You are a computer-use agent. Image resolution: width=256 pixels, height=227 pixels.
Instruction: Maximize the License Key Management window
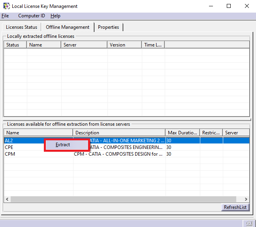point(229,6)
